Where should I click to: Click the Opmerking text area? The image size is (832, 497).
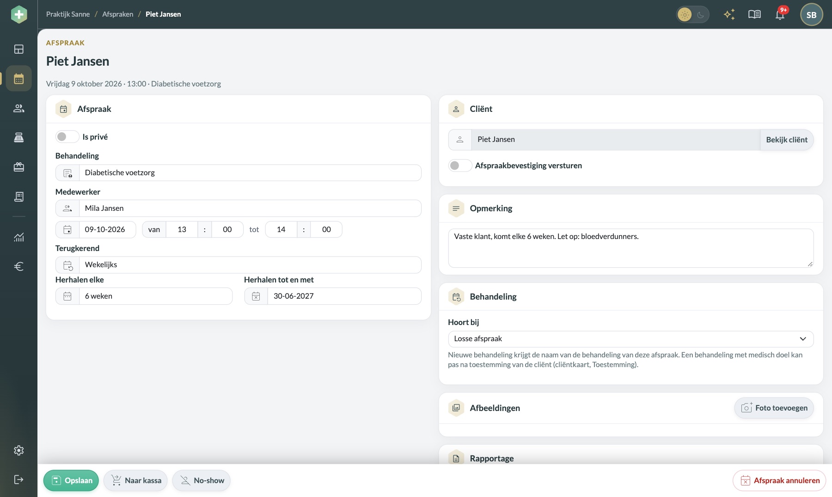(630, 248)
